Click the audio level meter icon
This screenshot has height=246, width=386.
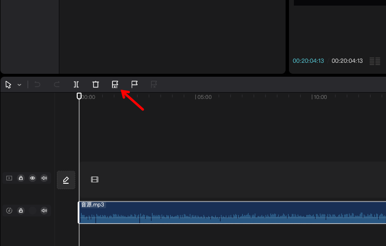375,61
